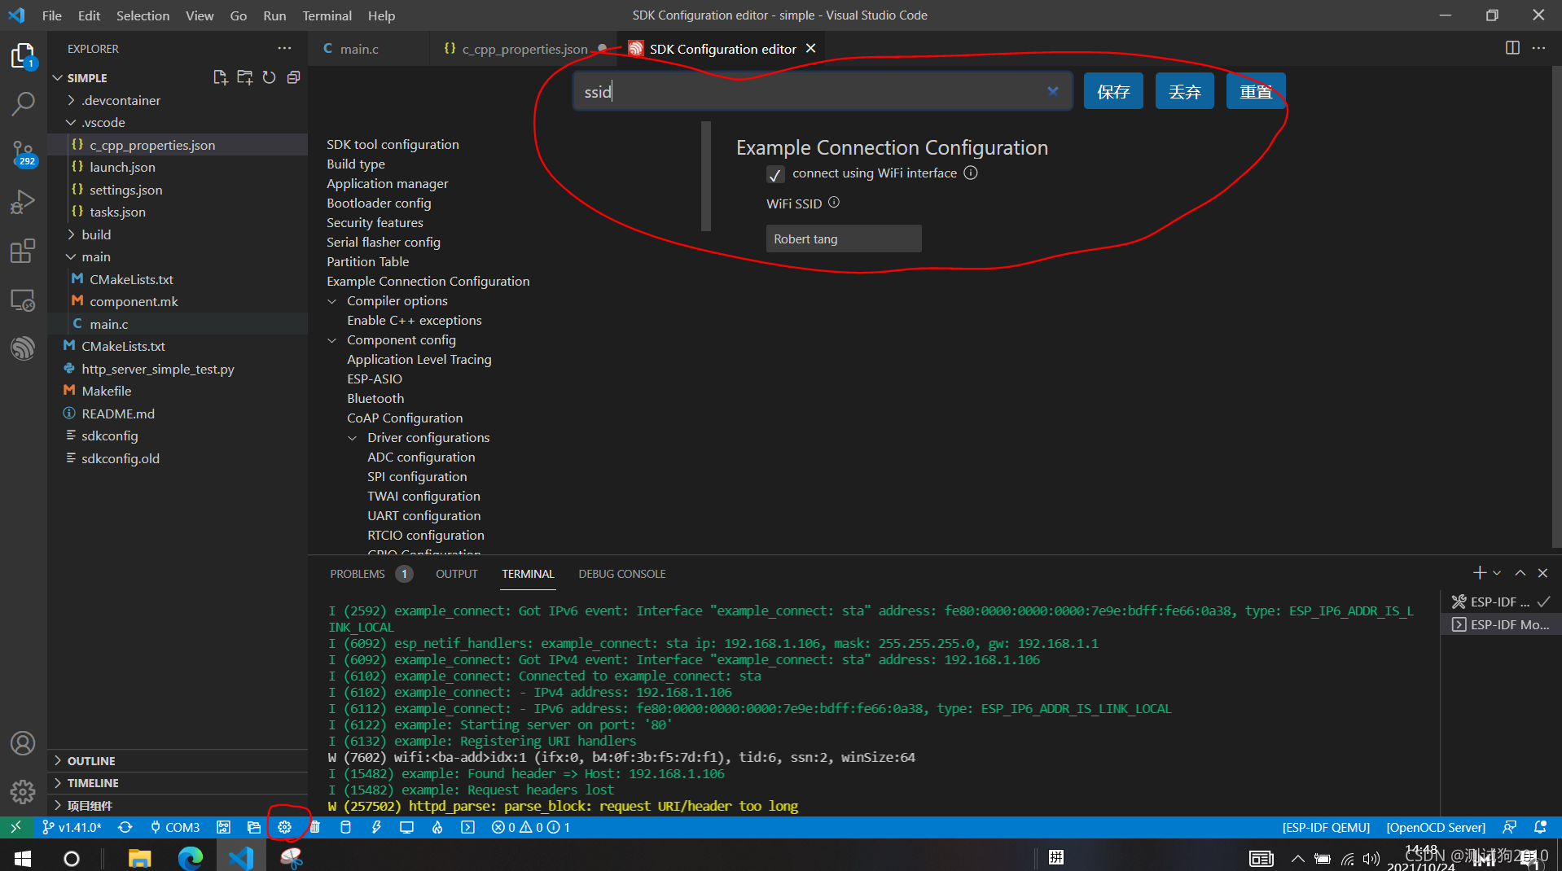Screen dimensions: 1562x871
Task: Open new terminal dropdown arrow
Action: tap(1497, 573)
